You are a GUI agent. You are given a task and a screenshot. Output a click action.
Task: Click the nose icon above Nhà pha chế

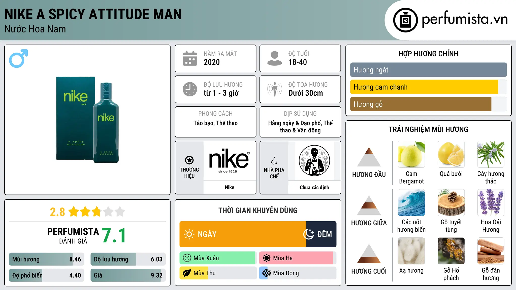[x=274, y=160]
